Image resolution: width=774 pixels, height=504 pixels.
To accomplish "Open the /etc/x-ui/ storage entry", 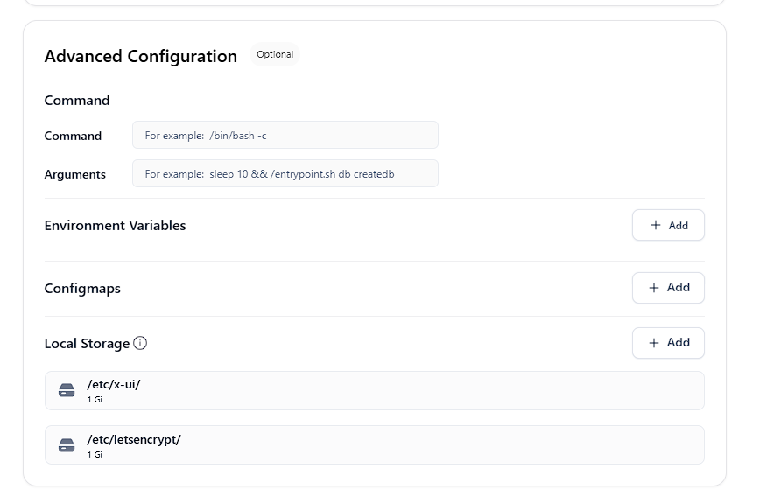I will pos(374,390).
